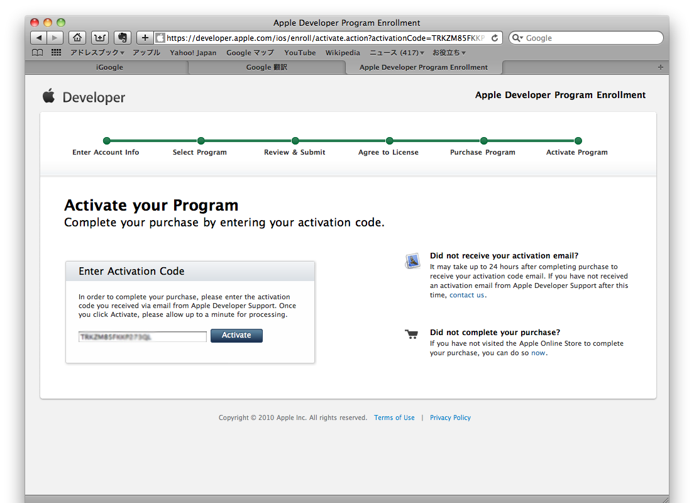Click the browser Back arrow button
694x503 pixels.
click(x=38, y=38)
